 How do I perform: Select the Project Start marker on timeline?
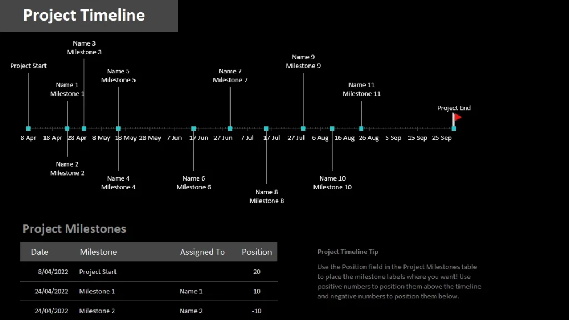pyautogui.click(x=28, y=128)
